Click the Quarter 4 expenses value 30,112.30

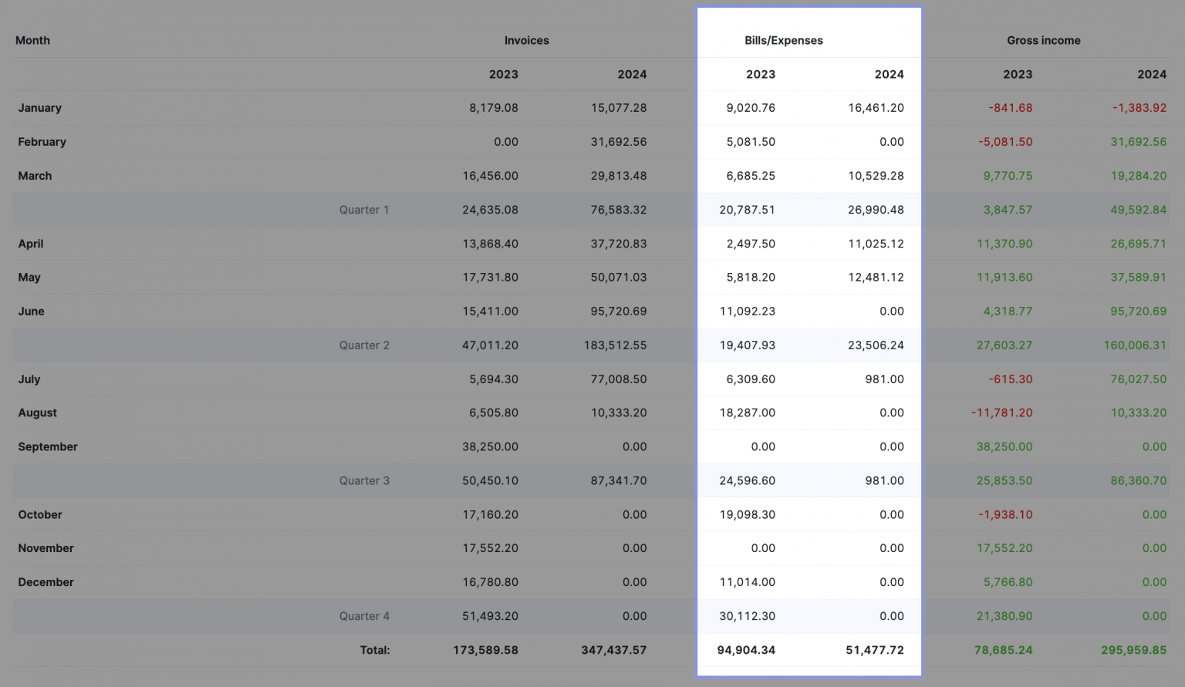click(x=747, y=616)
